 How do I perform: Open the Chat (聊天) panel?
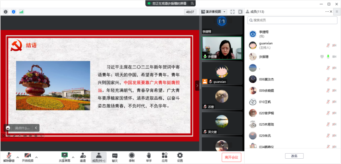115,157
